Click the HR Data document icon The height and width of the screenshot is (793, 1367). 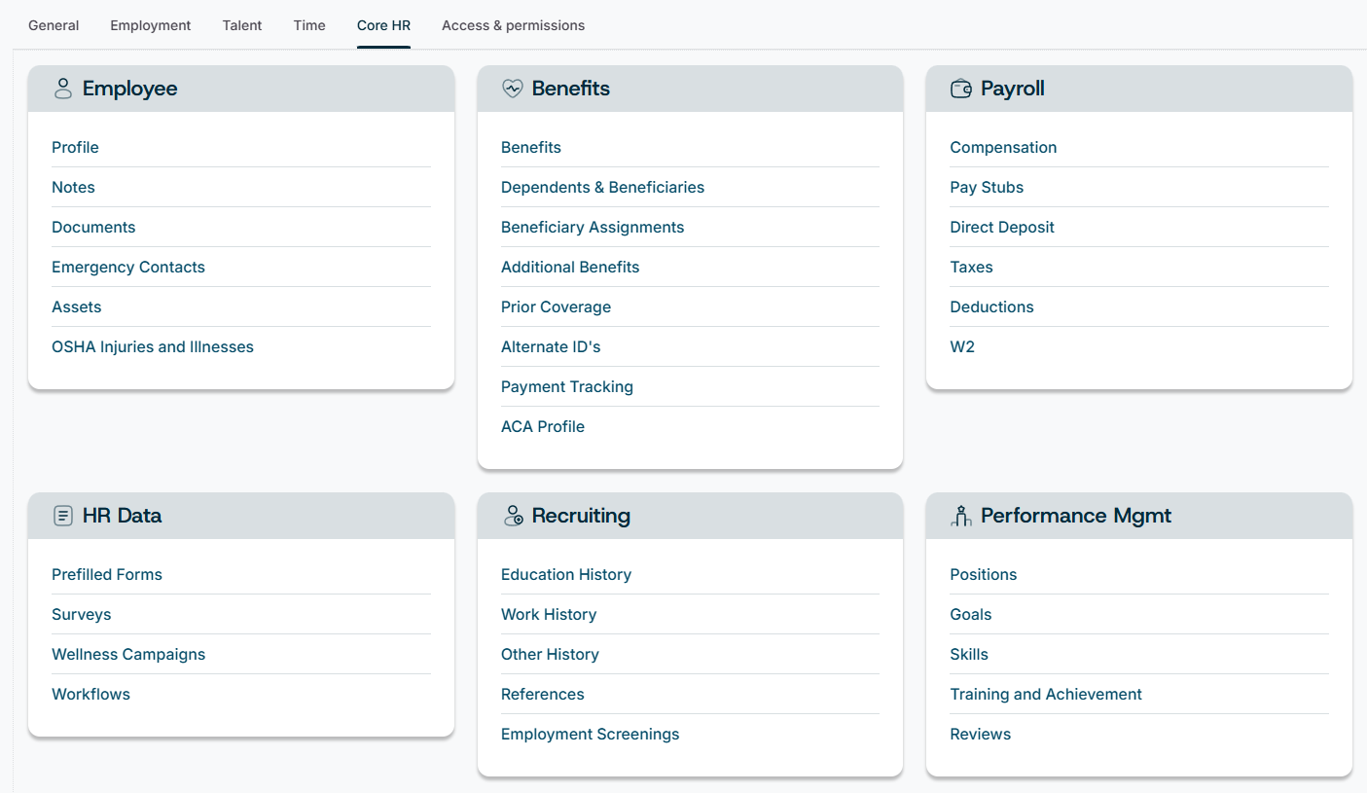(x=63, y=516)
